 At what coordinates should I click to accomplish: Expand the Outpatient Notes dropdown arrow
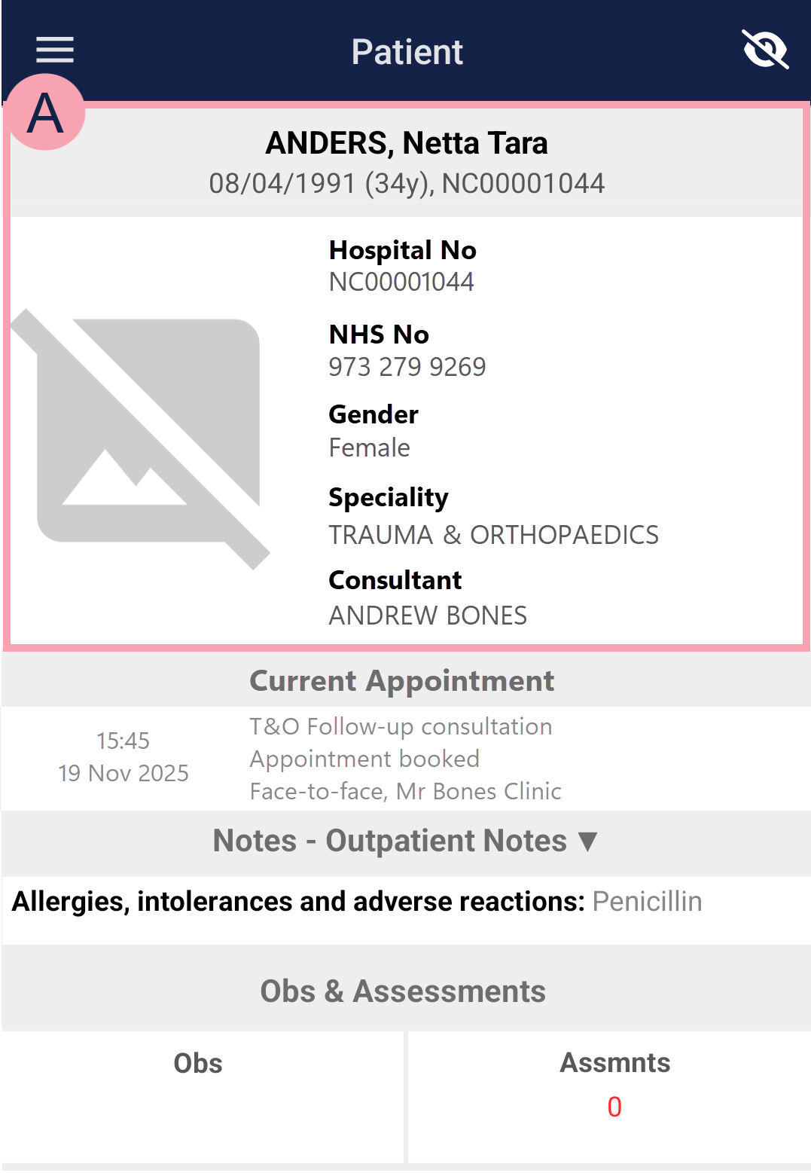coord(587,841)
